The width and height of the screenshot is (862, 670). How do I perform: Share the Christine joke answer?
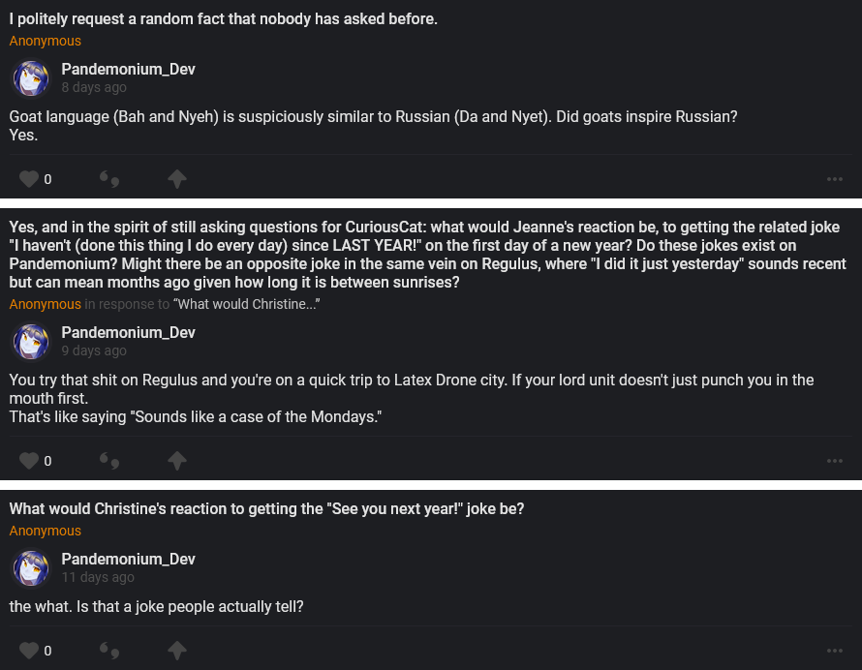176,650
